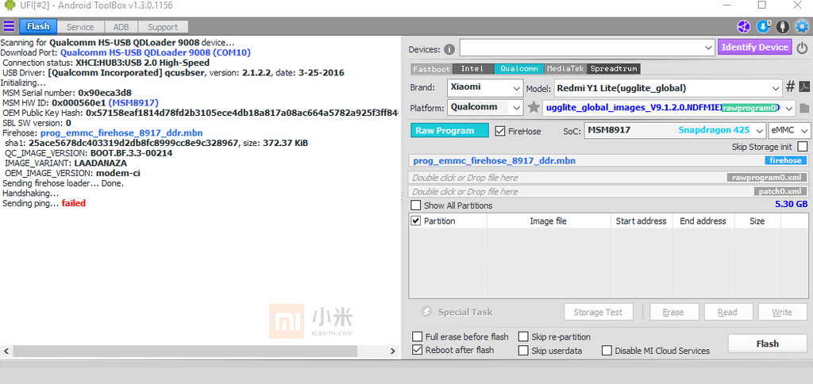Click the Android logo in title bar
Viewport: 813px width, 384px height.
(x=10, y=6)
